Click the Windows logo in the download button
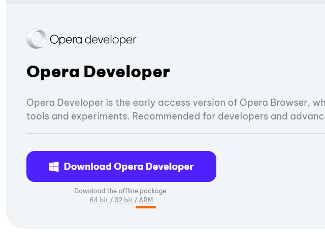This screenshot has width=325, height=244. click(x=54, y=167)
